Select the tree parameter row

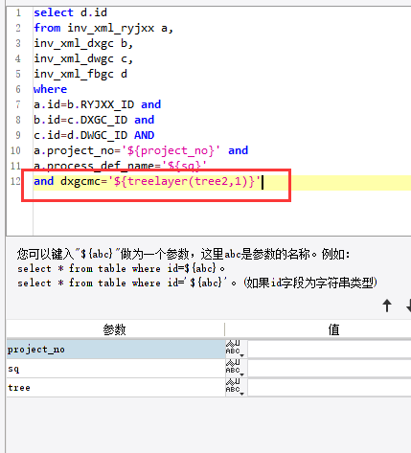(116, 388)
